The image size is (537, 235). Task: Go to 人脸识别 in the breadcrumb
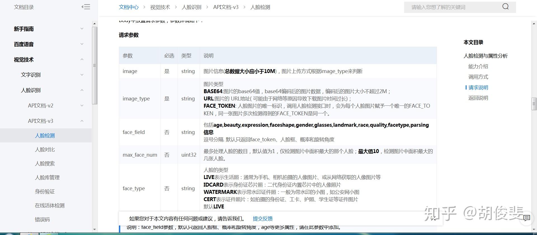tap(192, 7)
